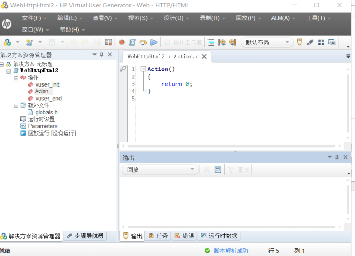Open the 编辑(E) menu
This screenshot has height=256, width=355.
[69, 18]
